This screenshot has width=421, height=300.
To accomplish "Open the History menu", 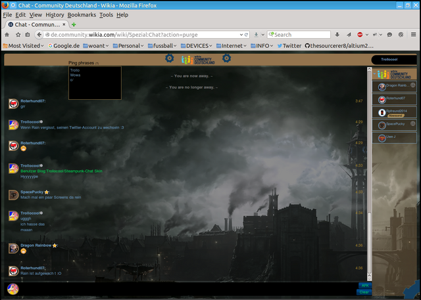I will tap(55, 15).
